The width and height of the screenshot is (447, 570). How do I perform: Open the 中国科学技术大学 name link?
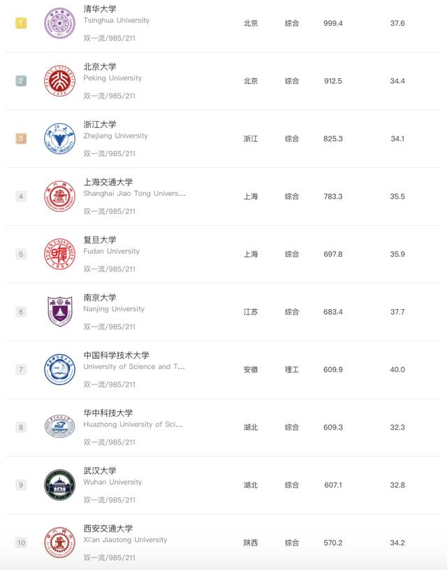coord(116,355)
